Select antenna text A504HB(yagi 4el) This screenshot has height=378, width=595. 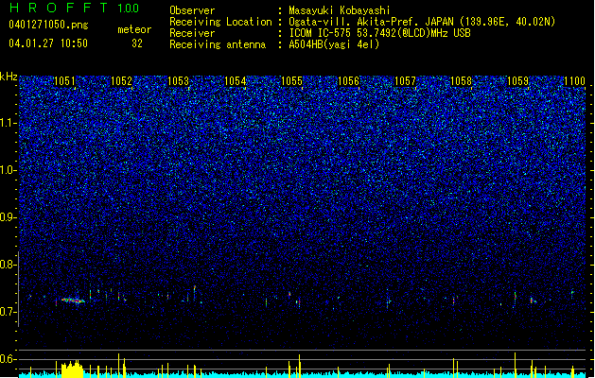pos(334,44)
